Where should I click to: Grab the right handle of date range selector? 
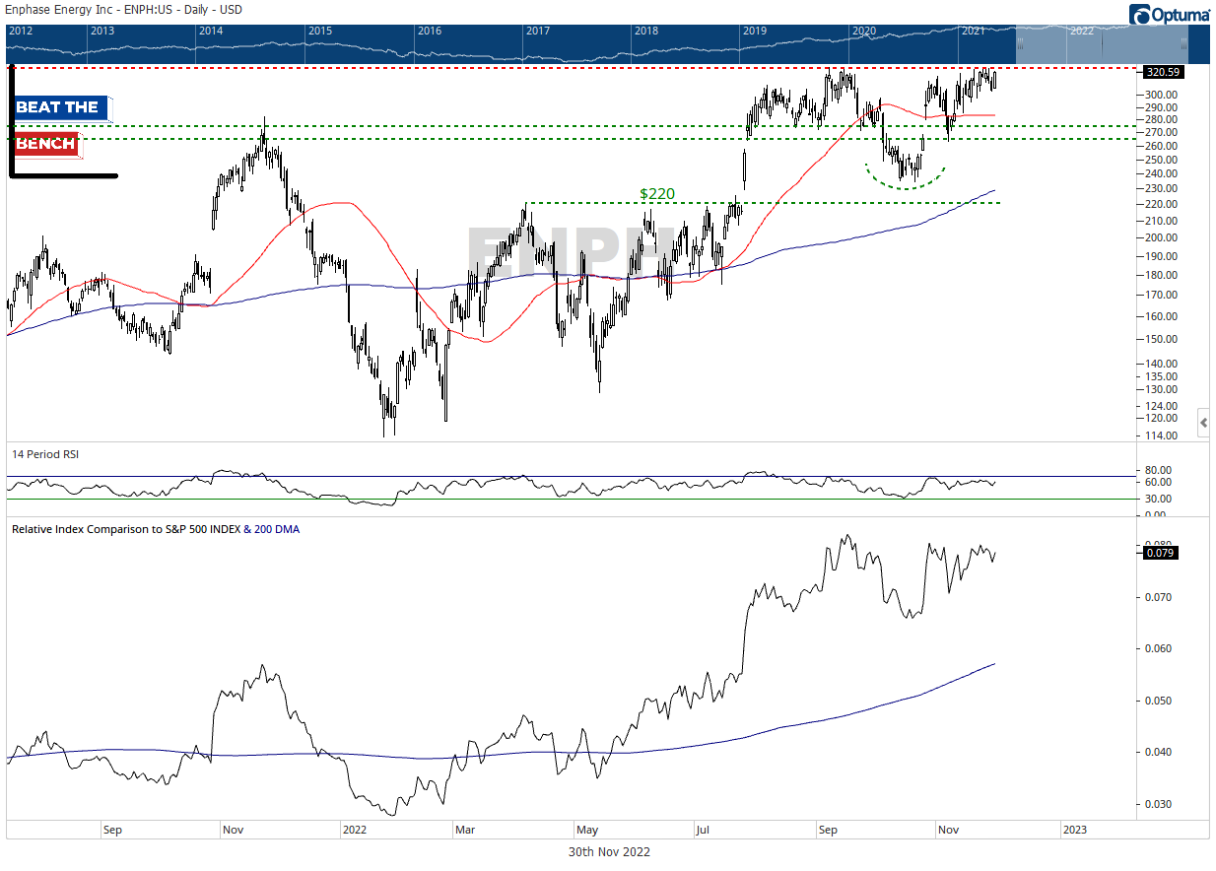click(x=1183, y=44)
